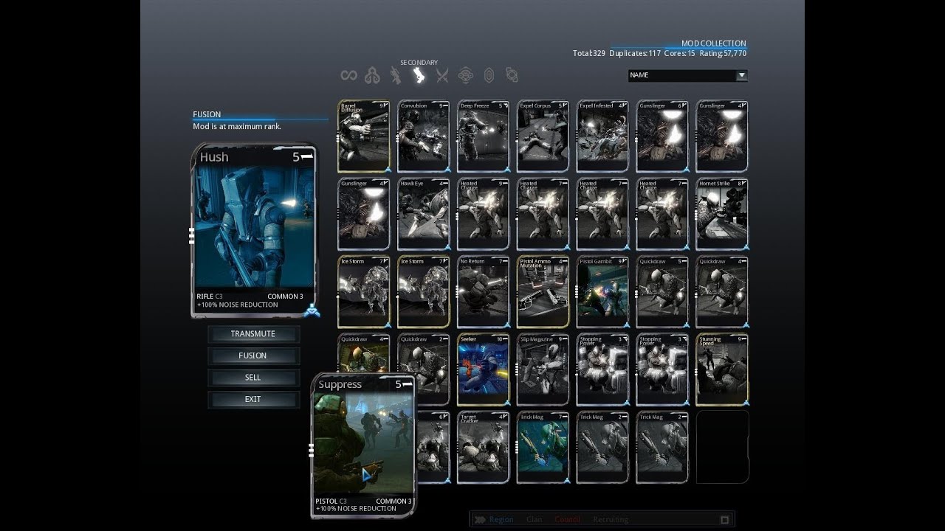Click the MOD COLLECTION title
945x531 pixels.
tap(713, 44)
